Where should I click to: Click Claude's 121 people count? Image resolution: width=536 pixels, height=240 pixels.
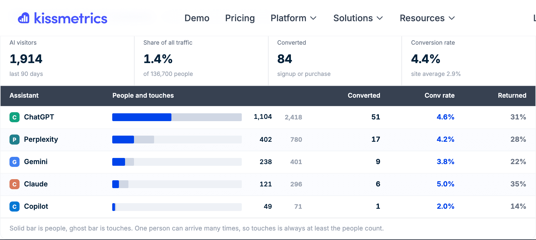[265, 184]
